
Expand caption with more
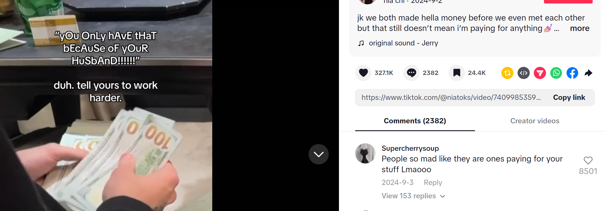[x=580, y=28]
